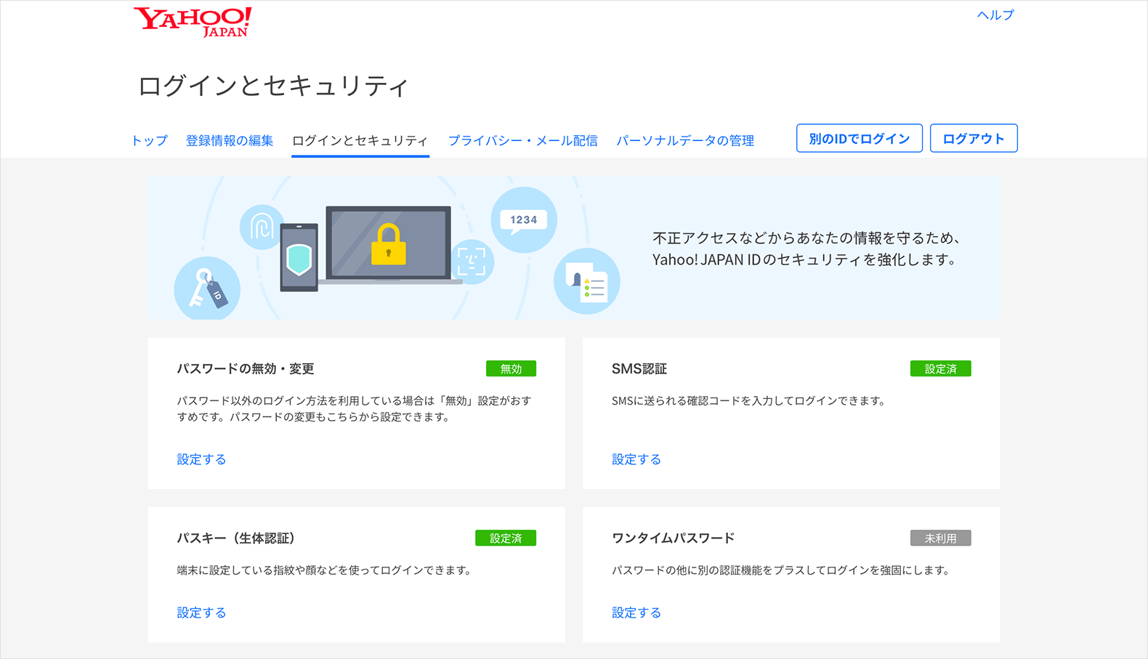Click the パスワードの無効・変更 heading

(x=246, y=368)
